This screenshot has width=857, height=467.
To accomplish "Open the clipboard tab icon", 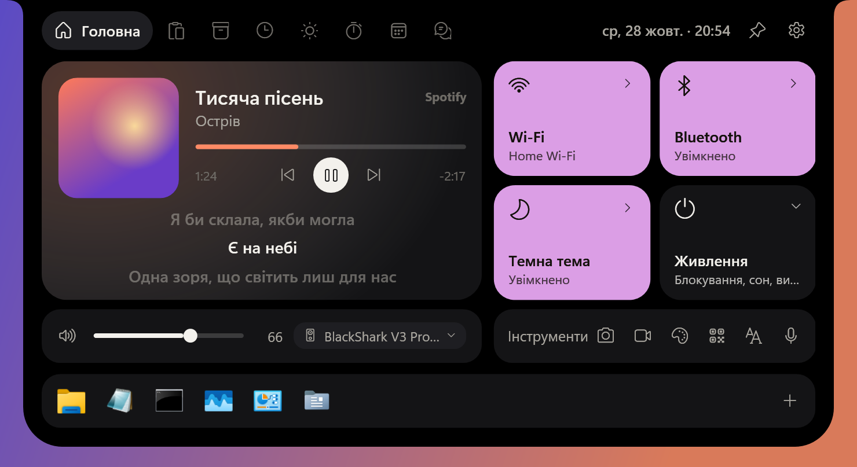I will (176, 31).
